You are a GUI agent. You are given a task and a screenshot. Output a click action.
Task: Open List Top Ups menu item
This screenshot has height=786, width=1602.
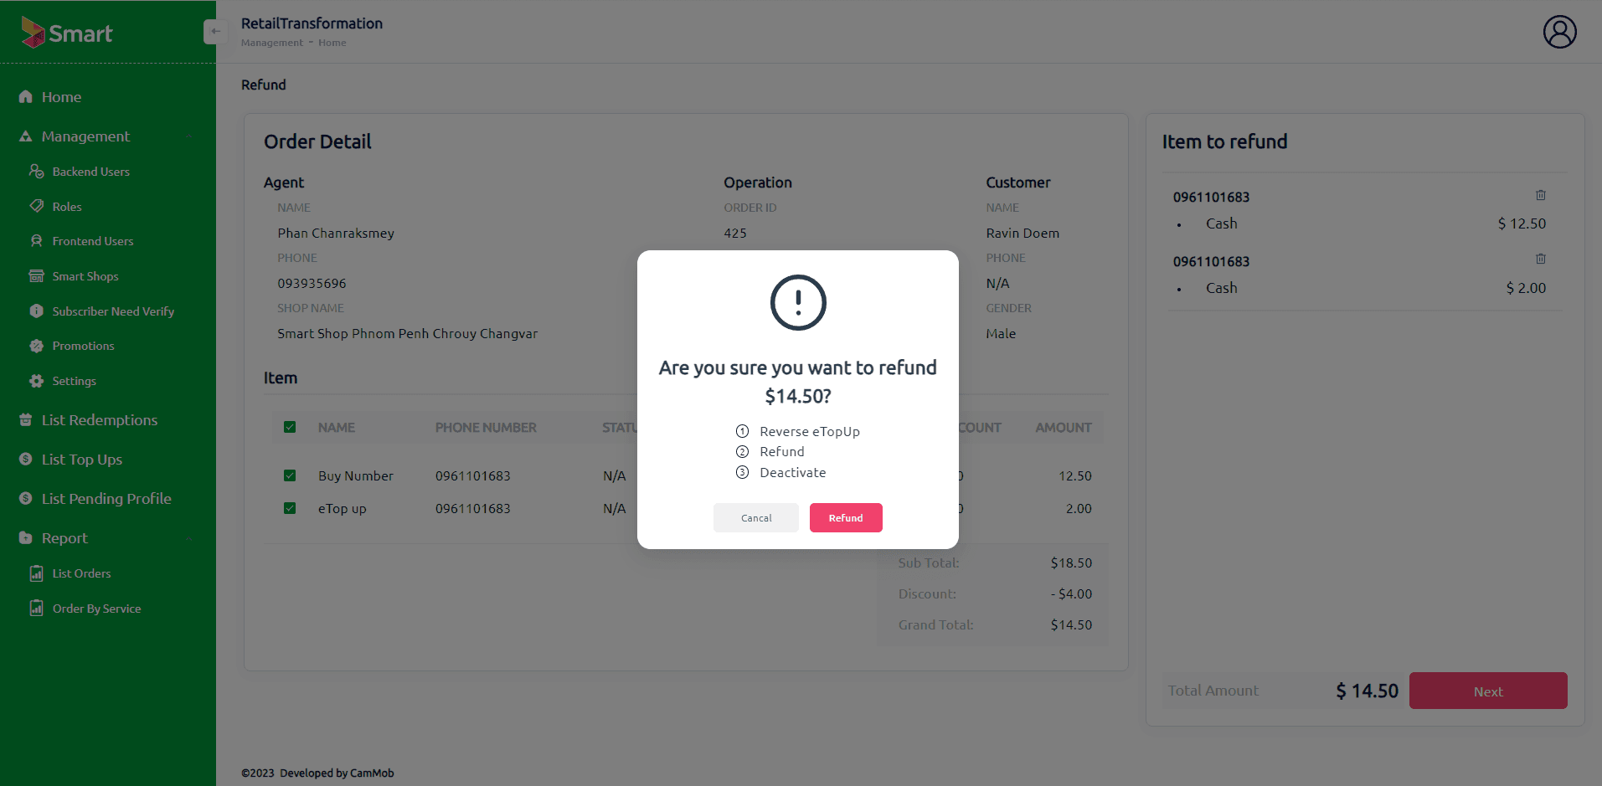[81, 460]
